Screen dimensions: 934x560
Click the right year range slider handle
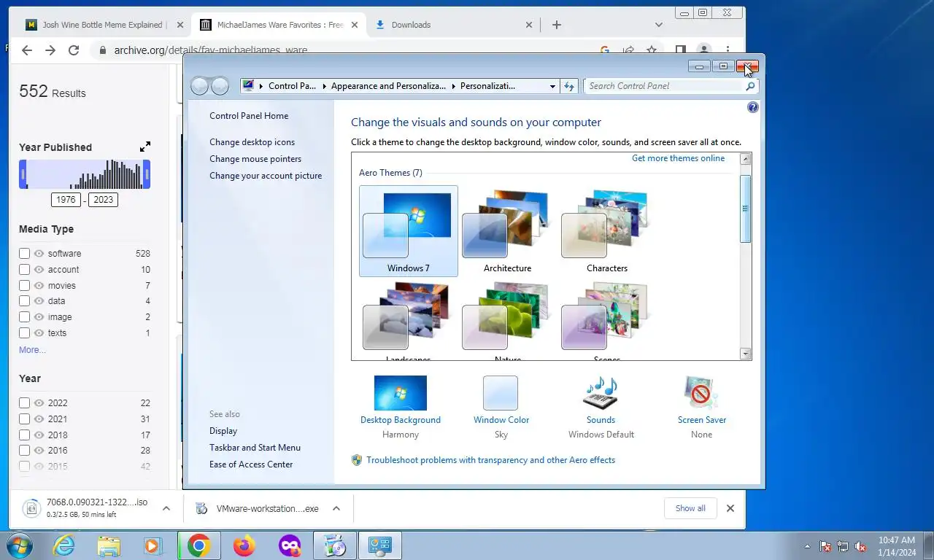pos(147,174)
